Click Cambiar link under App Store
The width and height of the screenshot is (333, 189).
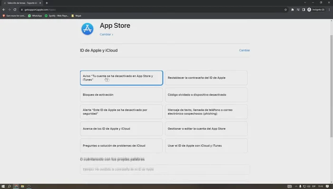[106, 34]
